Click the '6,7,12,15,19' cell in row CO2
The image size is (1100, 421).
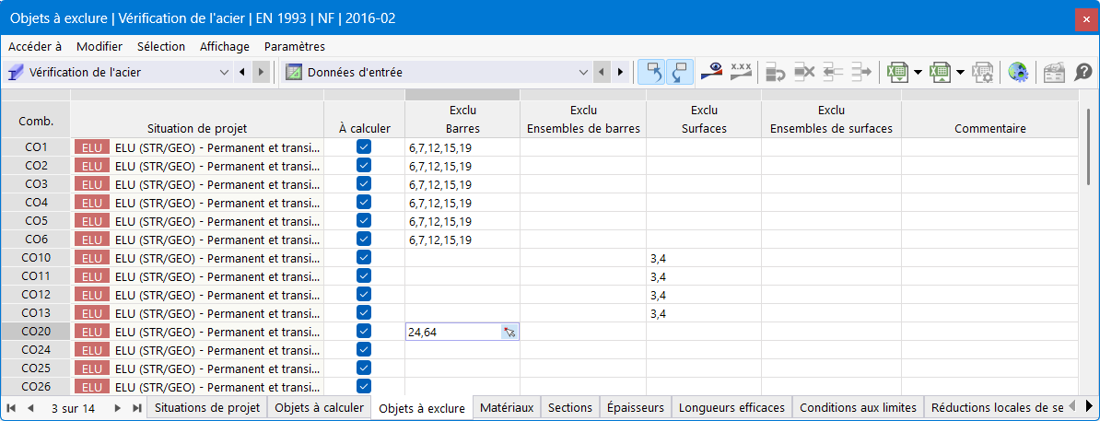(x=462, y=167)
